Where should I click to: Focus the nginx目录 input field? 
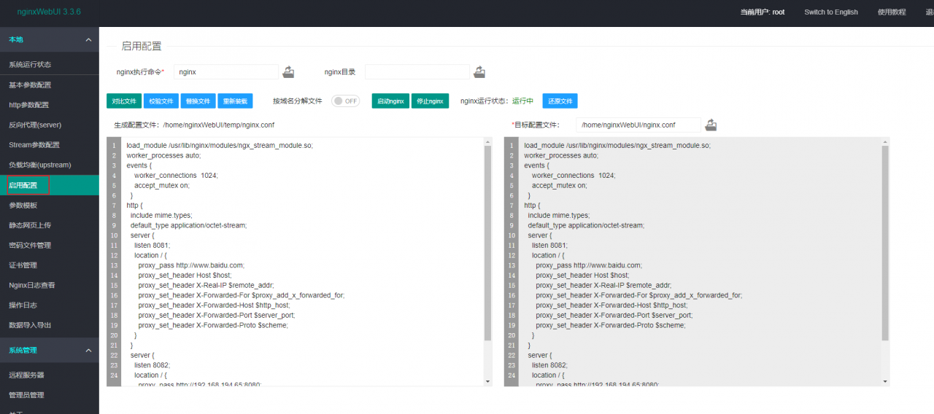click(x=417, y=72)
